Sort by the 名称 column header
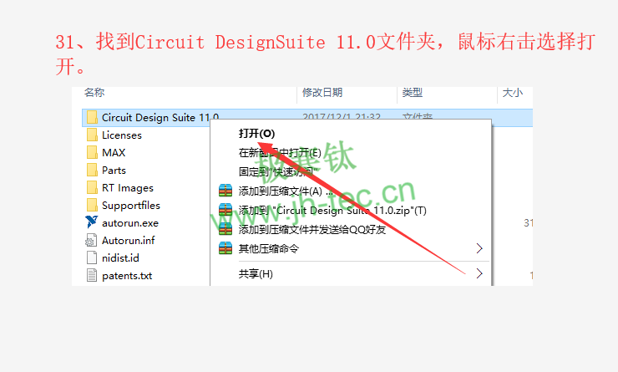618x372 pixels. (94, 92)
